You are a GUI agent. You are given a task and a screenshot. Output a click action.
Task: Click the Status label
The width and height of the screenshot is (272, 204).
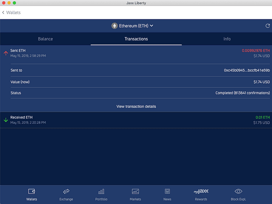coord(16,93)
